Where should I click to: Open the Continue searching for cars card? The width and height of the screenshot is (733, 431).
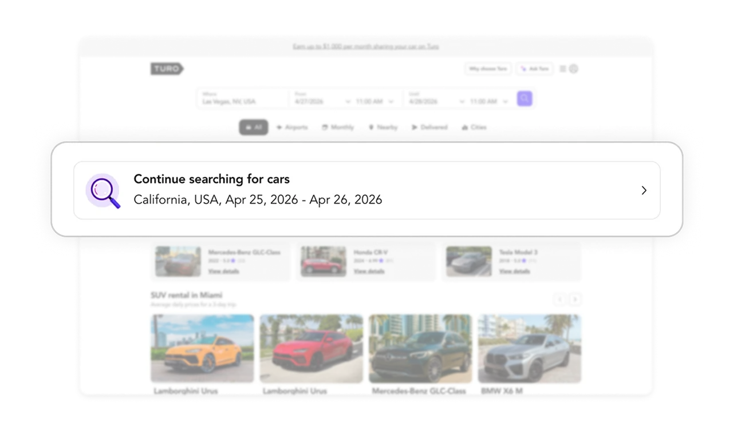[366, 190]
